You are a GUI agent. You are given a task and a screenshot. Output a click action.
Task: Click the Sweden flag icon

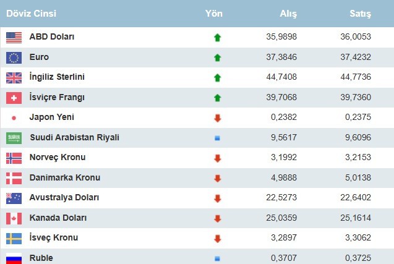pos(14,239)
